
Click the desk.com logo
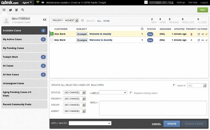pyautogui.click(x=10, y=2)
